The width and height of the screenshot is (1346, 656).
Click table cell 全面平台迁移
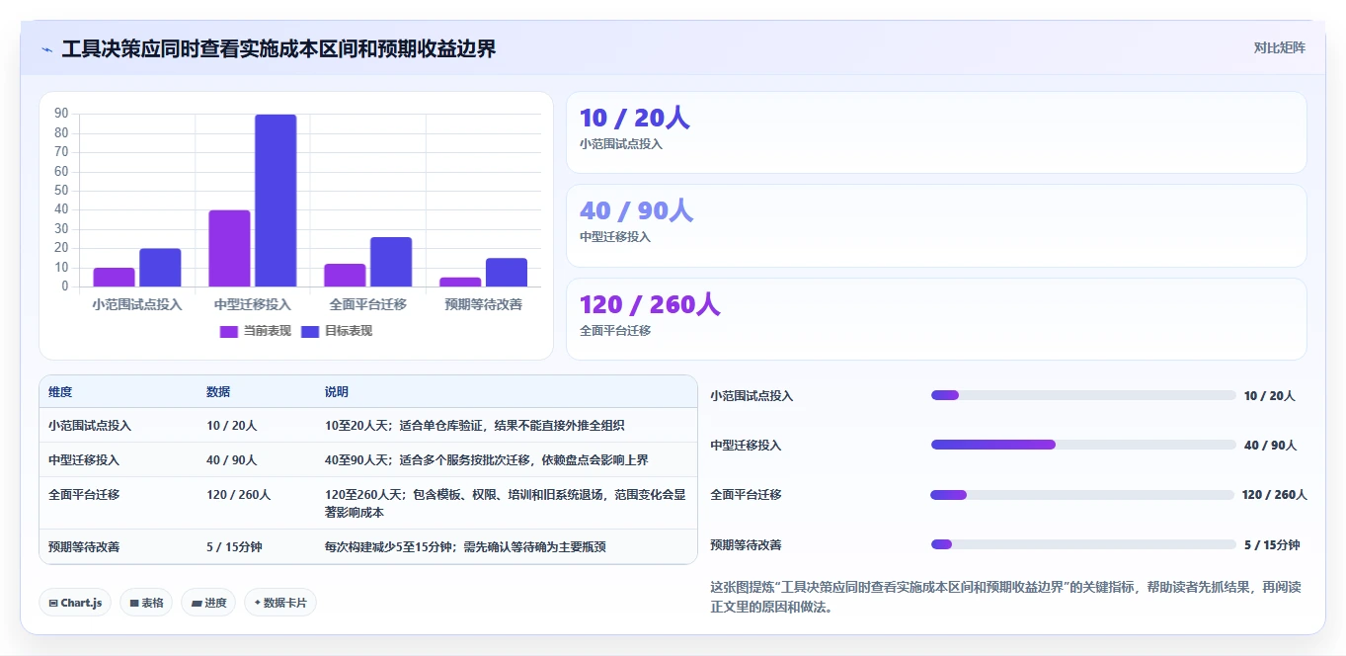point(84,494)
